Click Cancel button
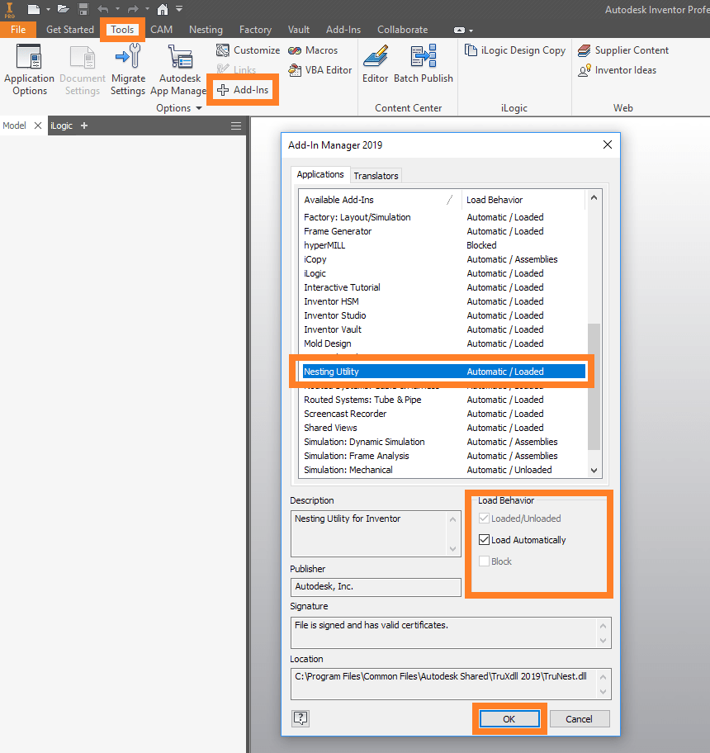 [579, 719]
